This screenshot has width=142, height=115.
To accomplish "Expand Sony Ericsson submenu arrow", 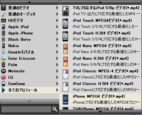I will coord(57,58).
